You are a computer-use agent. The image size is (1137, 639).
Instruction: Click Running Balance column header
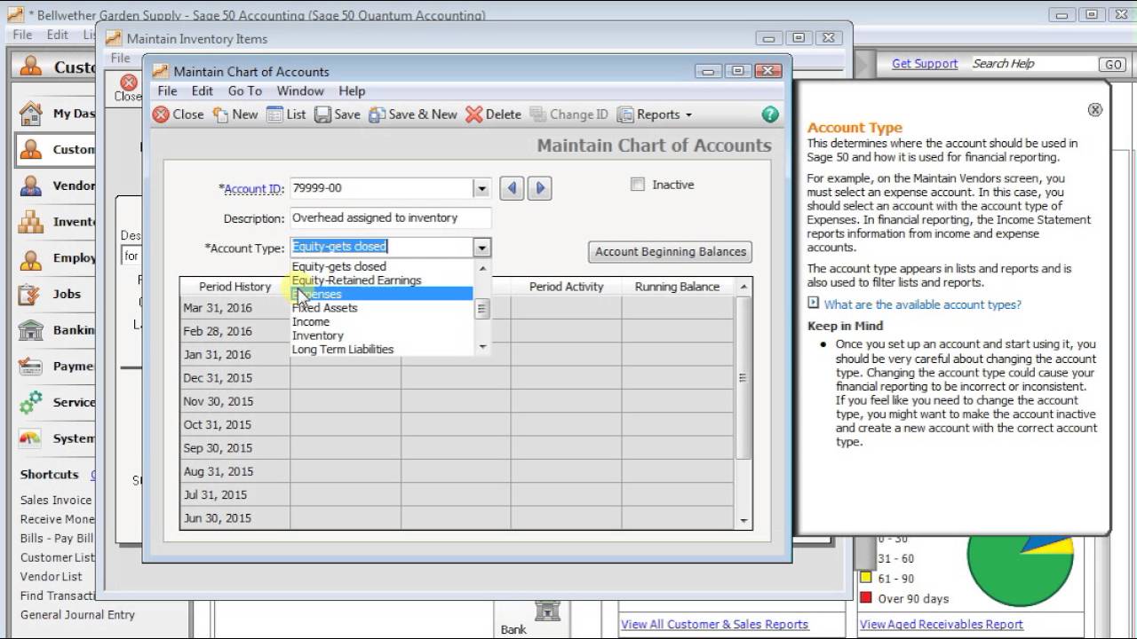678,287
